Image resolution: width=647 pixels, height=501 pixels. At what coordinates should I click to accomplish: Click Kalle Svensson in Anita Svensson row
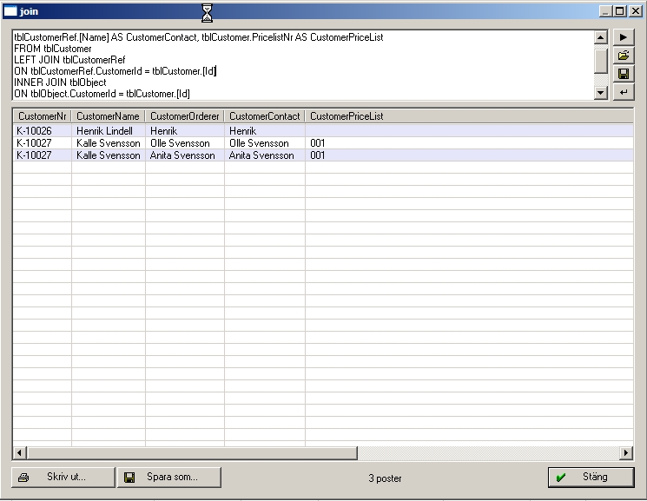coord(108,155)
